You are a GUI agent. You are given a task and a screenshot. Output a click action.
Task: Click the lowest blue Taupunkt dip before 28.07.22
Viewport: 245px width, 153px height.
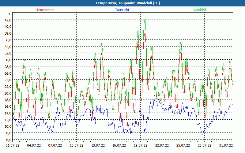(202, 135)
